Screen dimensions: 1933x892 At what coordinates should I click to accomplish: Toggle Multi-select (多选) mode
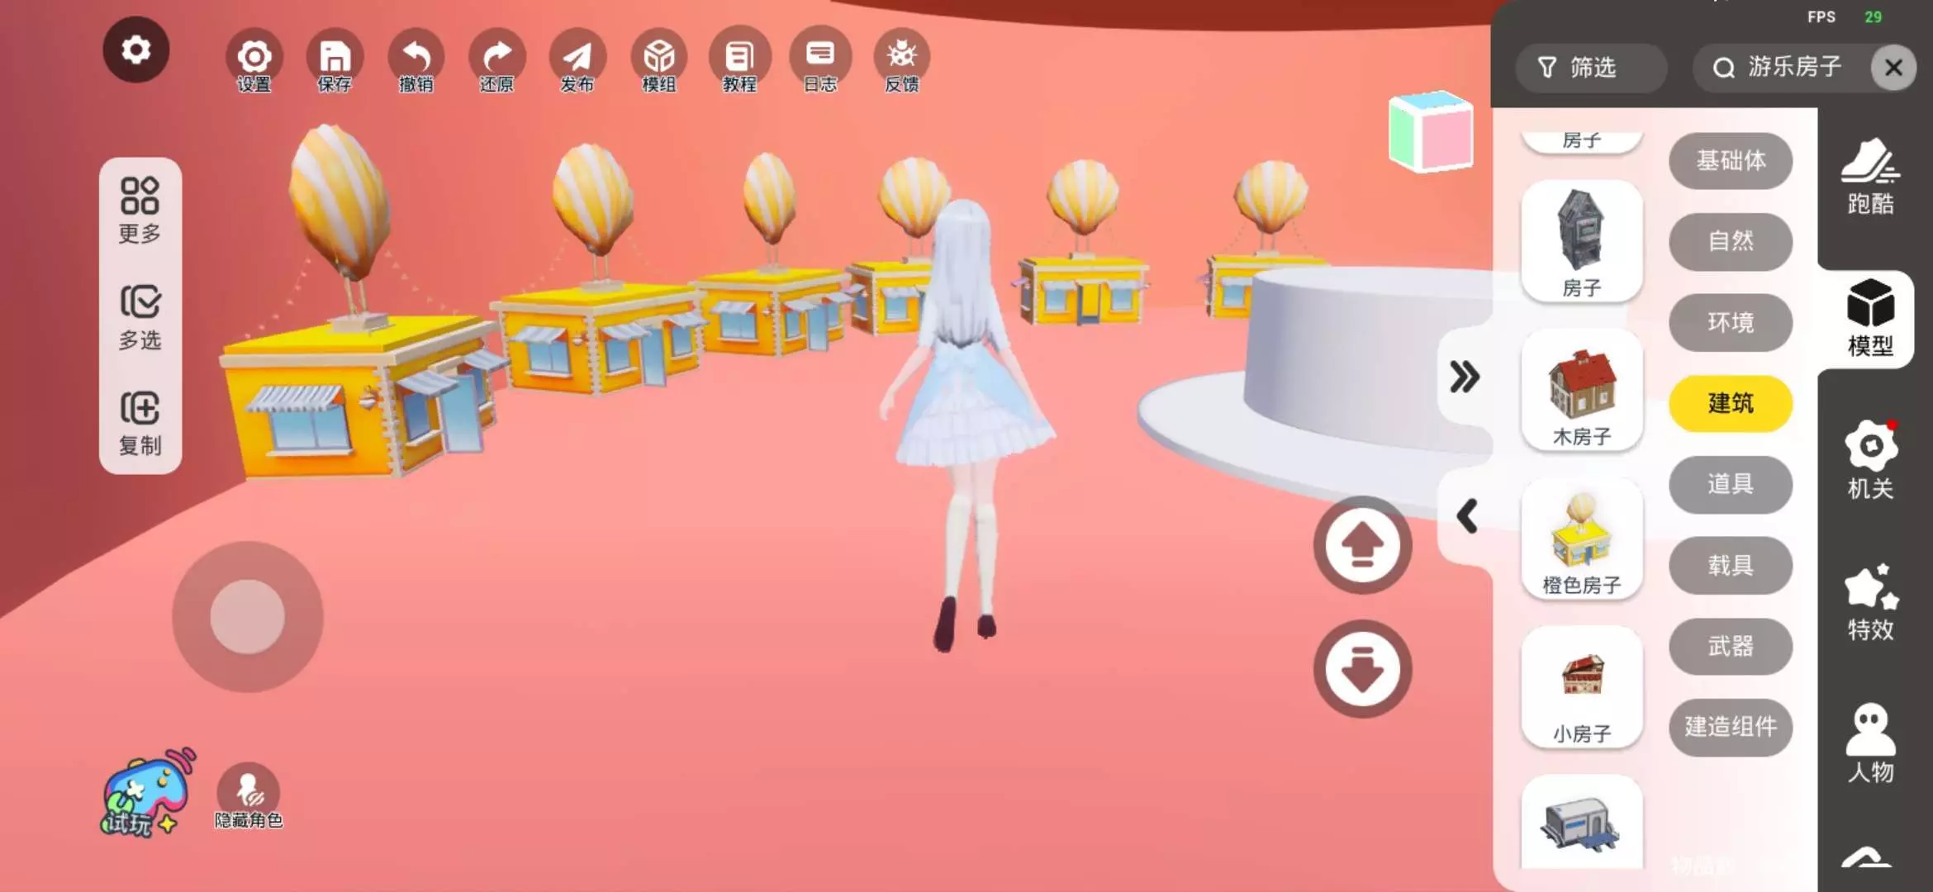point(140,317)
